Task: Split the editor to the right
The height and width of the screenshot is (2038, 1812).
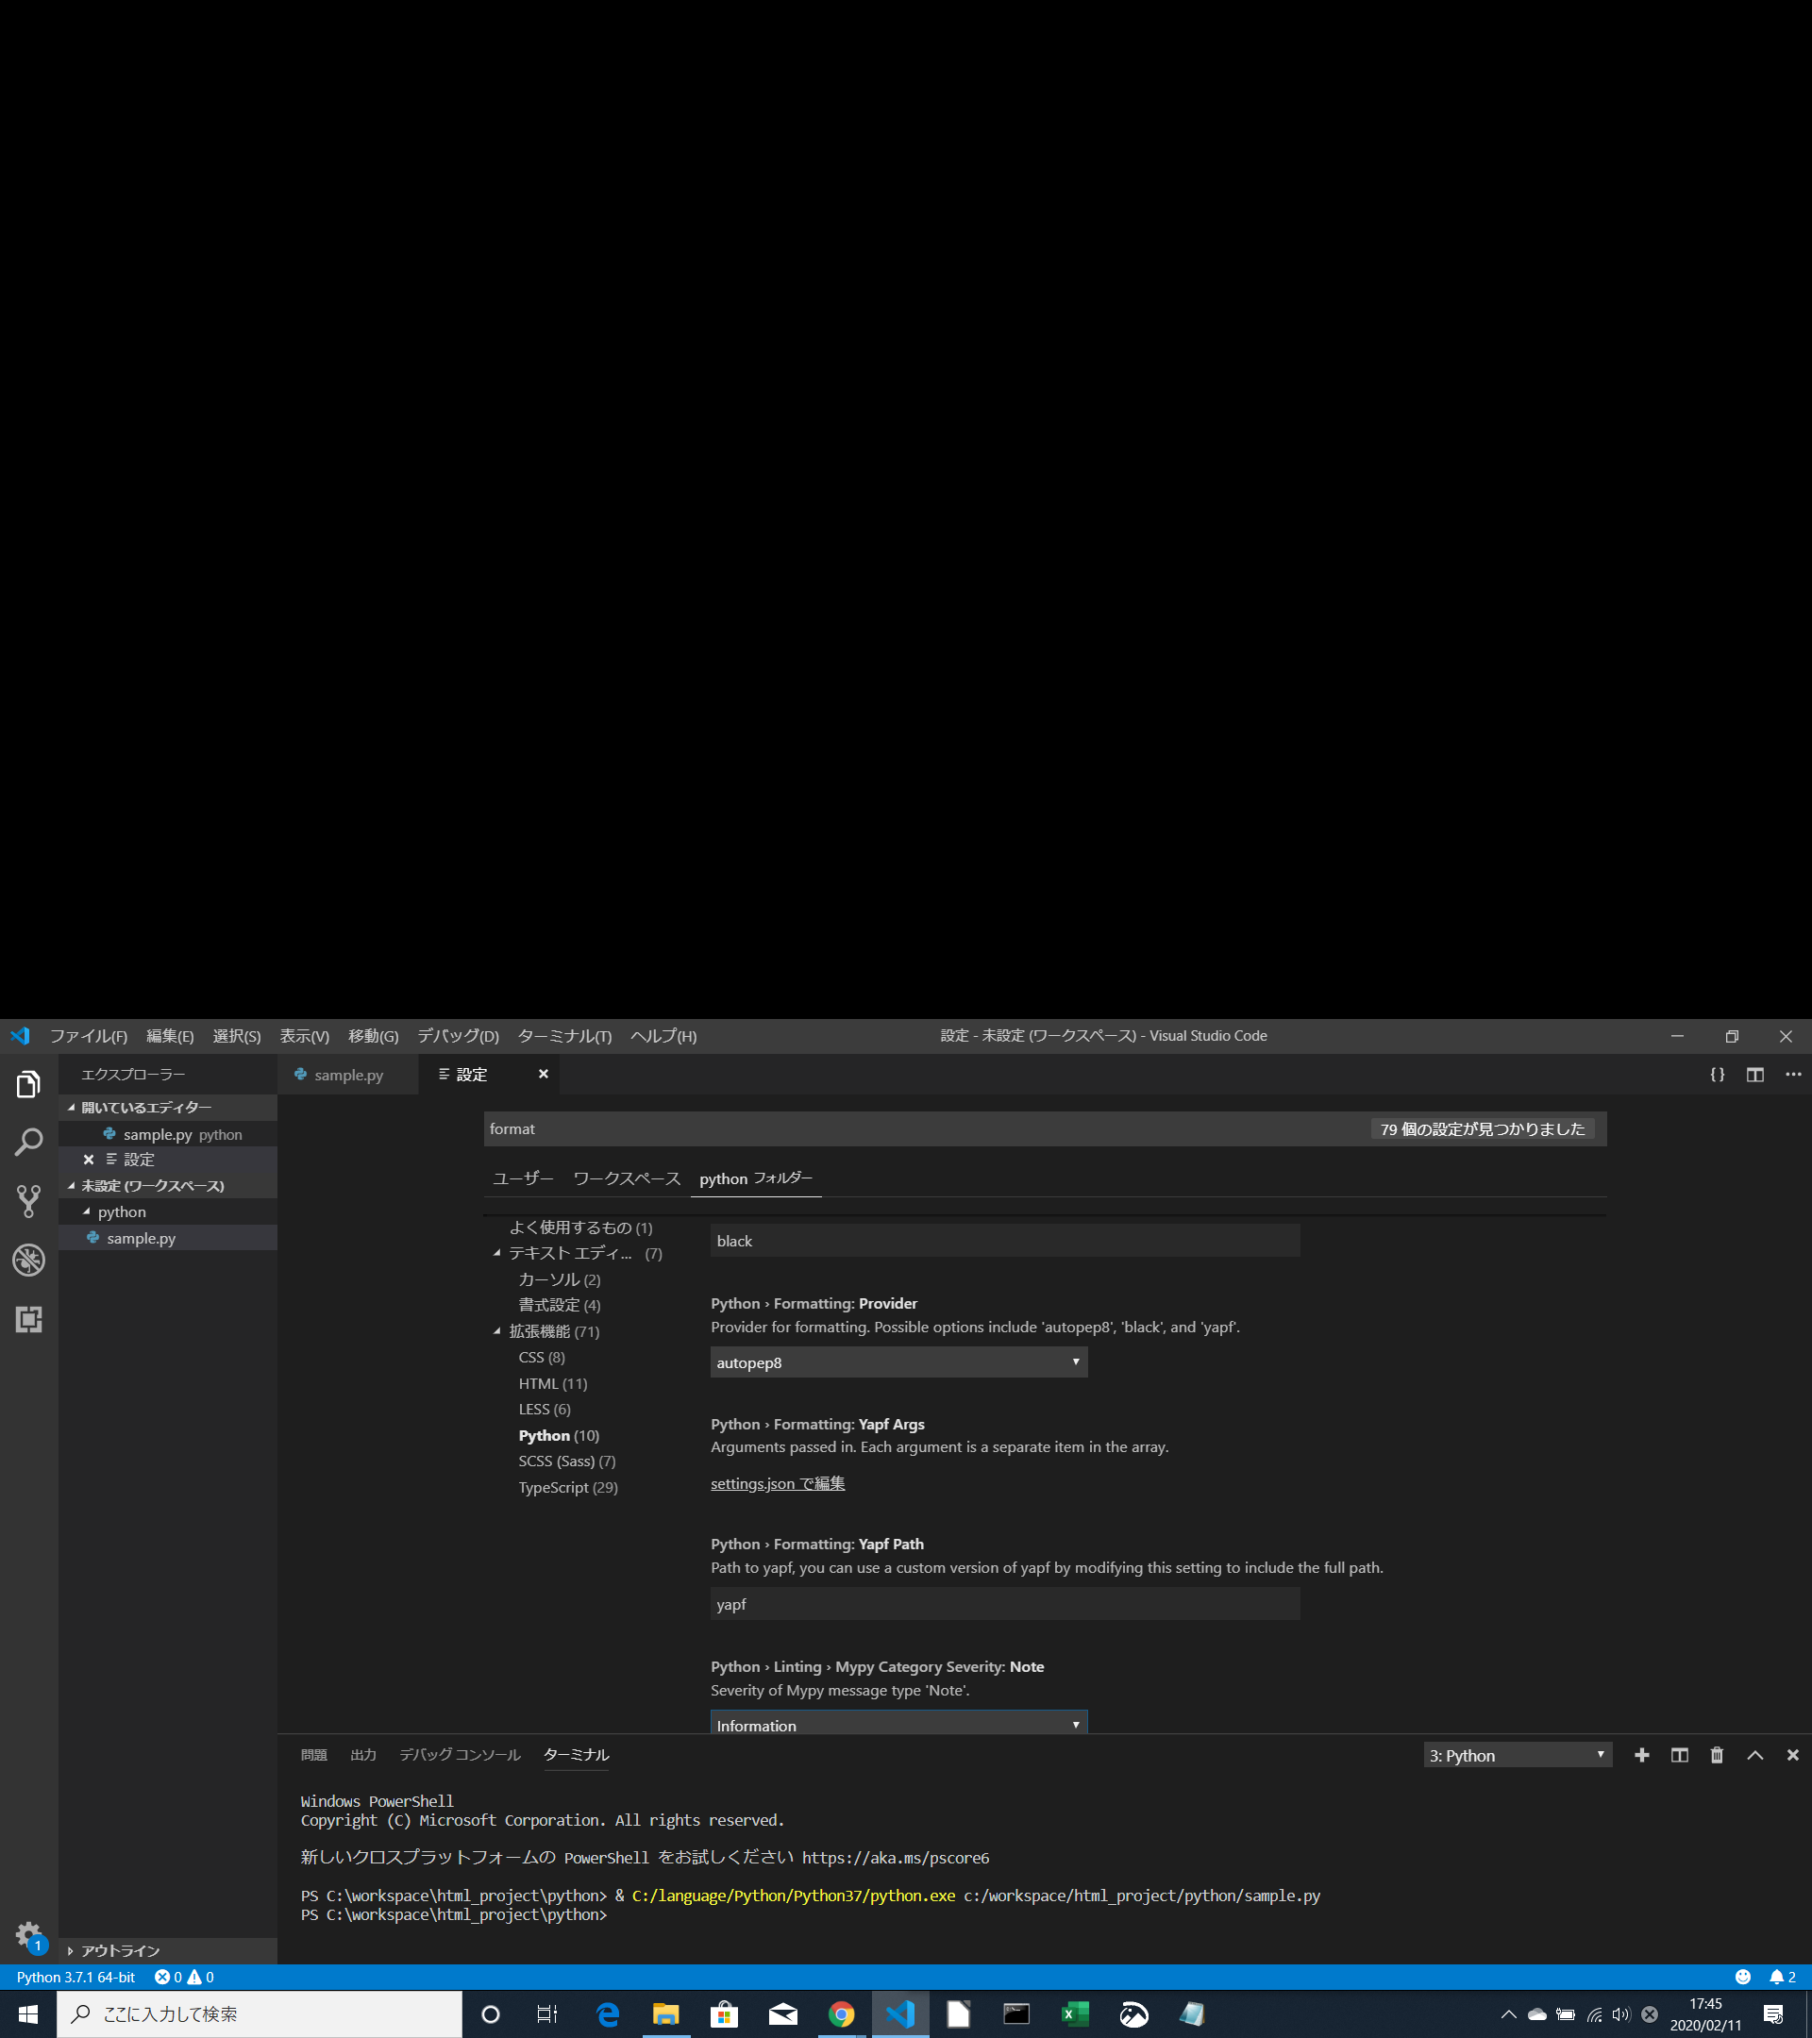Action: coord(1755,1074)
